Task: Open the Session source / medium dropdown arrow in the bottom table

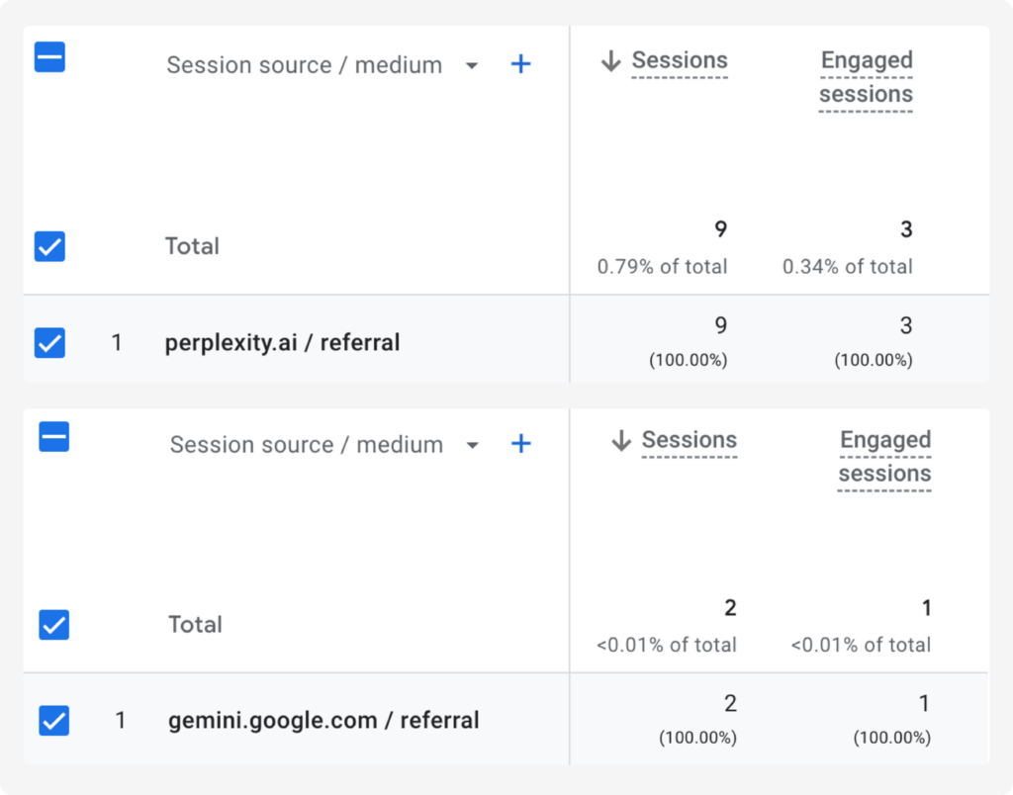Action: (472, 446)
